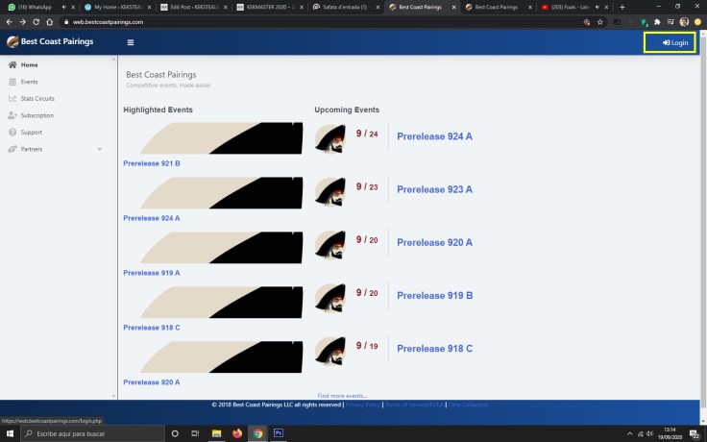Click the address bar showing web.bestcoastpairings.com
707x442 pixels.
(x=288, y=21)
